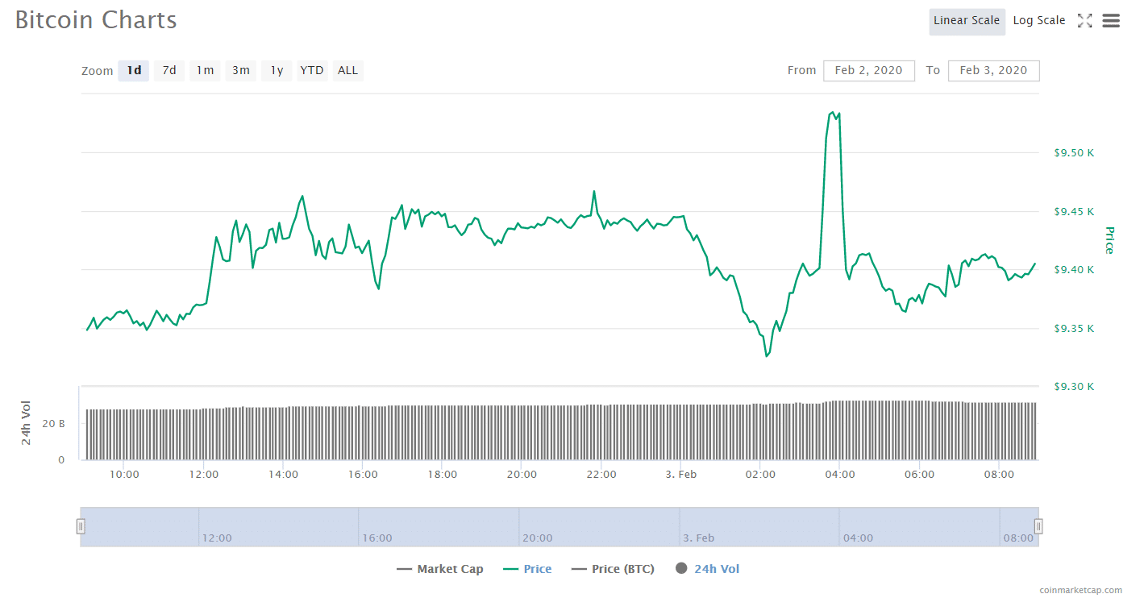The height and width of the screenshot is (598, 1144).
Task: Select the Linear Scale button
Action: tap(966, 21)
